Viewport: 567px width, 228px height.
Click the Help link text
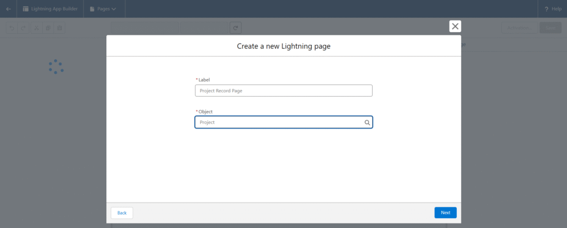[x=556, y=9]
